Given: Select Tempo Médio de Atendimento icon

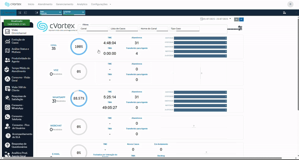Looking at the screenshot, I should tap(7, 70).
